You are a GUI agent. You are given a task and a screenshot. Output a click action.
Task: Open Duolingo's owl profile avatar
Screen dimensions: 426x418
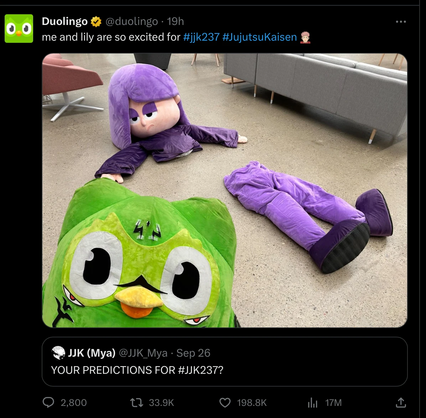coord(19,28)
